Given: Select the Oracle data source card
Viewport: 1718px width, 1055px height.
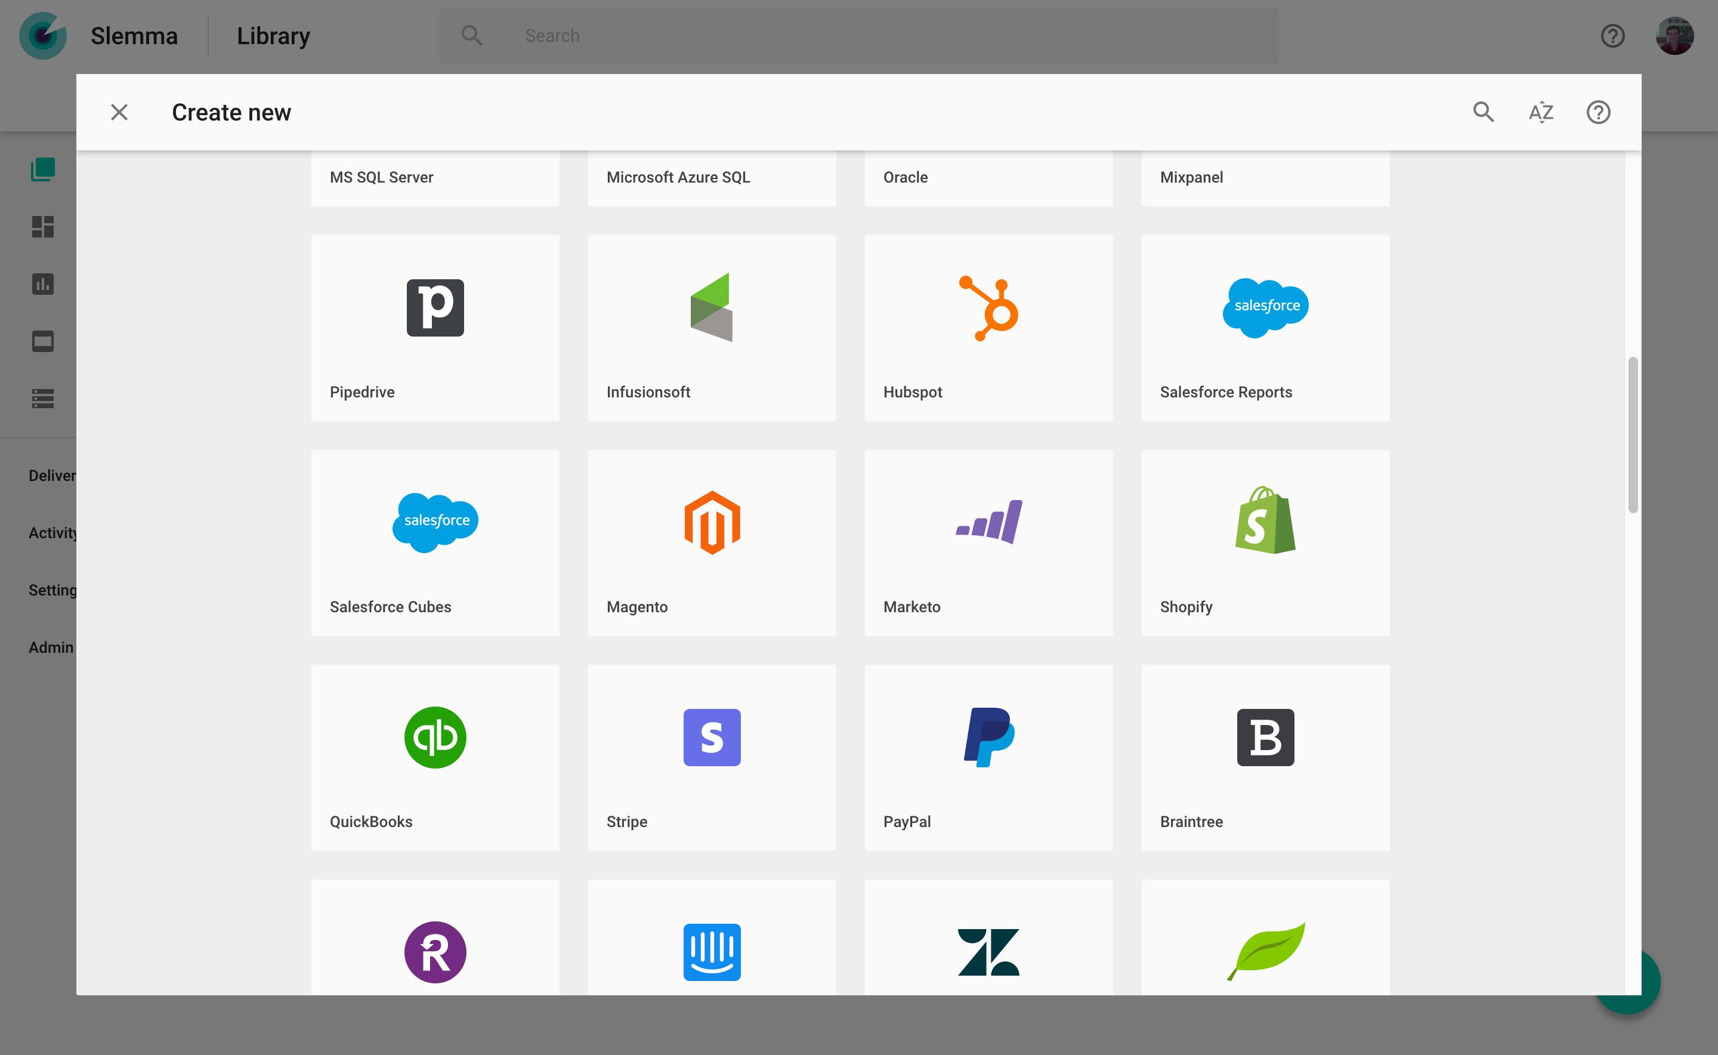Looking at the screenshot, I should pos(988,178).
